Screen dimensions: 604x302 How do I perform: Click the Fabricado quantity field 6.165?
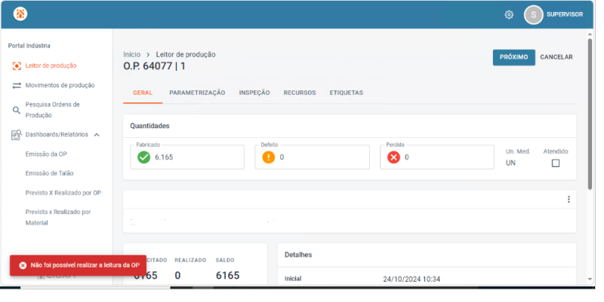coord(187,157)
